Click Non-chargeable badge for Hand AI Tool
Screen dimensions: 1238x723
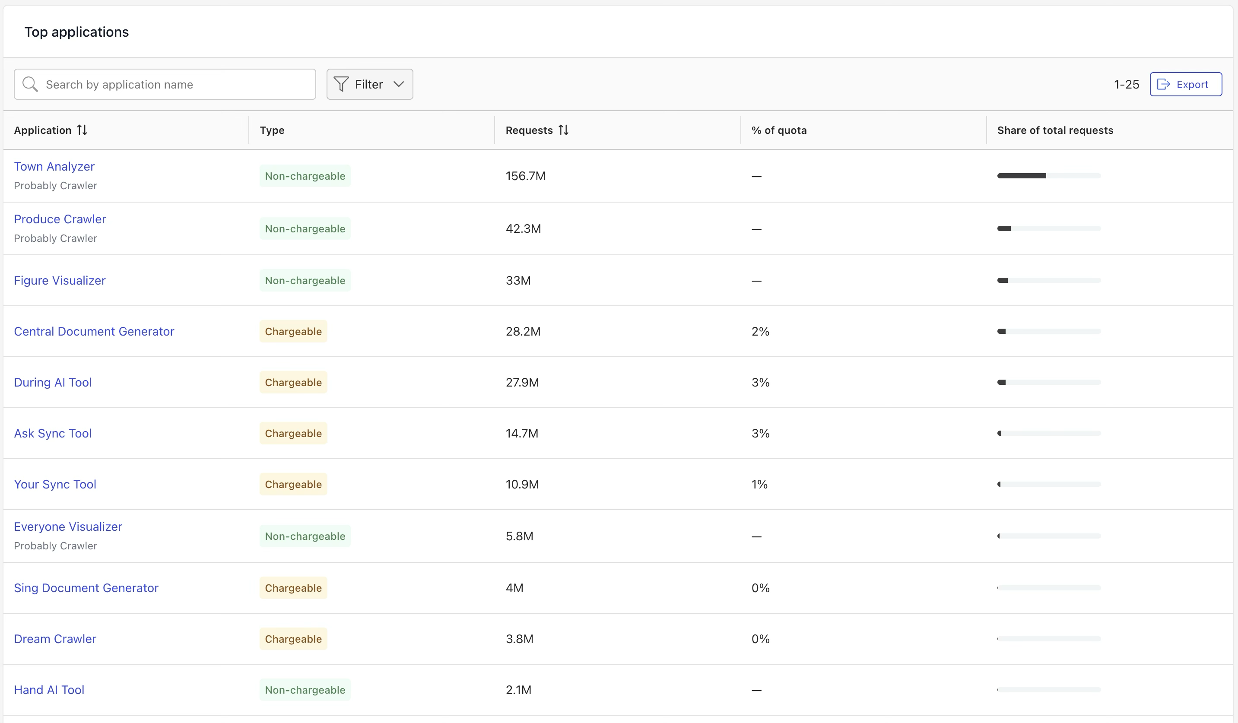[305, 690]
